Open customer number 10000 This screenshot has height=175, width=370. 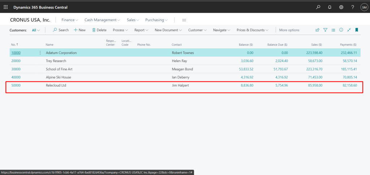[x=16, y=53]
